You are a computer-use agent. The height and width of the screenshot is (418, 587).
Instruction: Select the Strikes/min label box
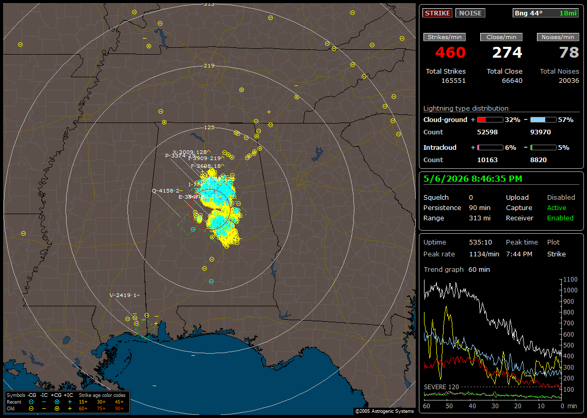[x=444, y=37]
